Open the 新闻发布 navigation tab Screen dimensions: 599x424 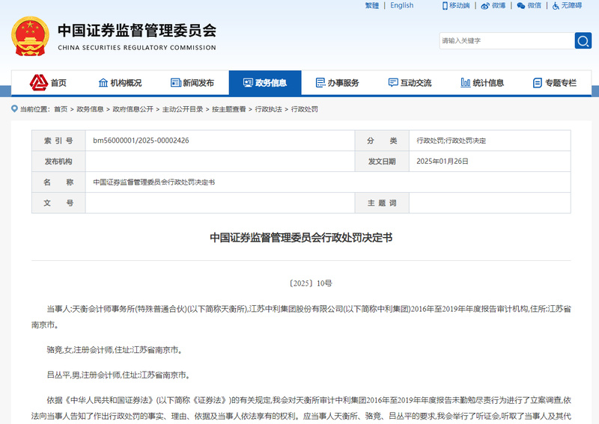click(x=192, y=82)
